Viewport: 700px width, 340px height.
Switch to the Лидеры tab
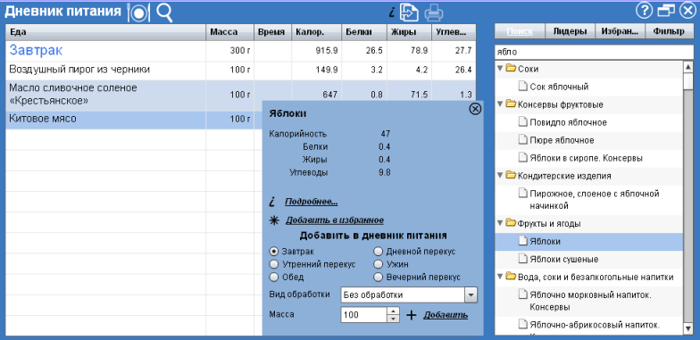(x=570, y=32)
